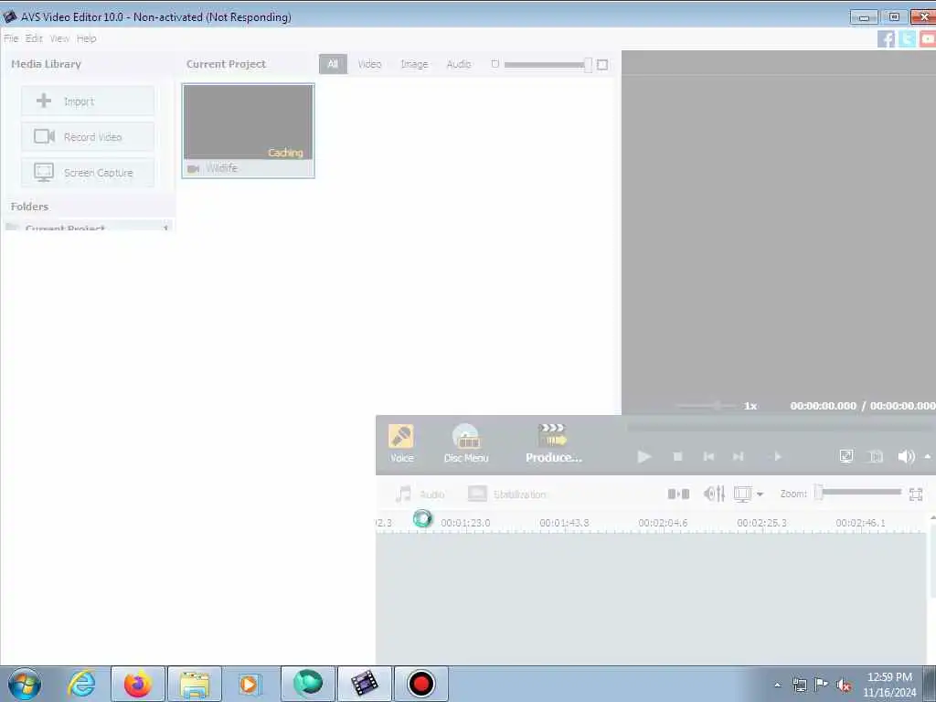The height and width of the screenshot is (702, 936).
Task: Open the Disc Menu tool
Action: pos(465,443)
